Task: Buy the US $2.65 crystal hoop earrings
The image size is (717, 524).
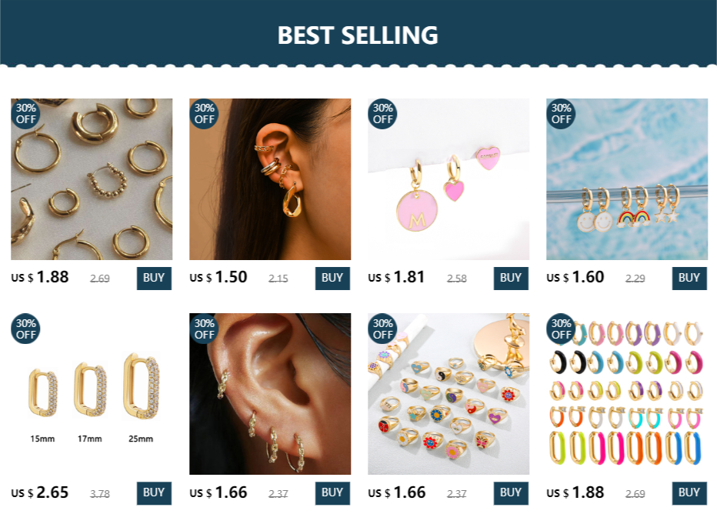Action: [154, 493]
